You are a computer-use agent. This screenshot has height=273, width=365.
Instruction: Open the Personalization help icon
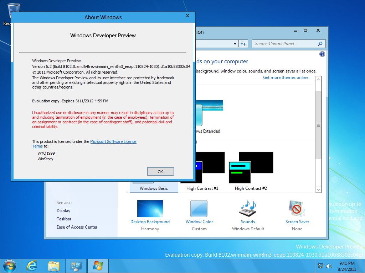322,54
